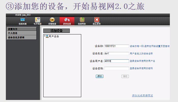The height and width of the screenshot is (102, 178).
Task: Click the welcome user juan_2013 text
Action: click(23, 15)
